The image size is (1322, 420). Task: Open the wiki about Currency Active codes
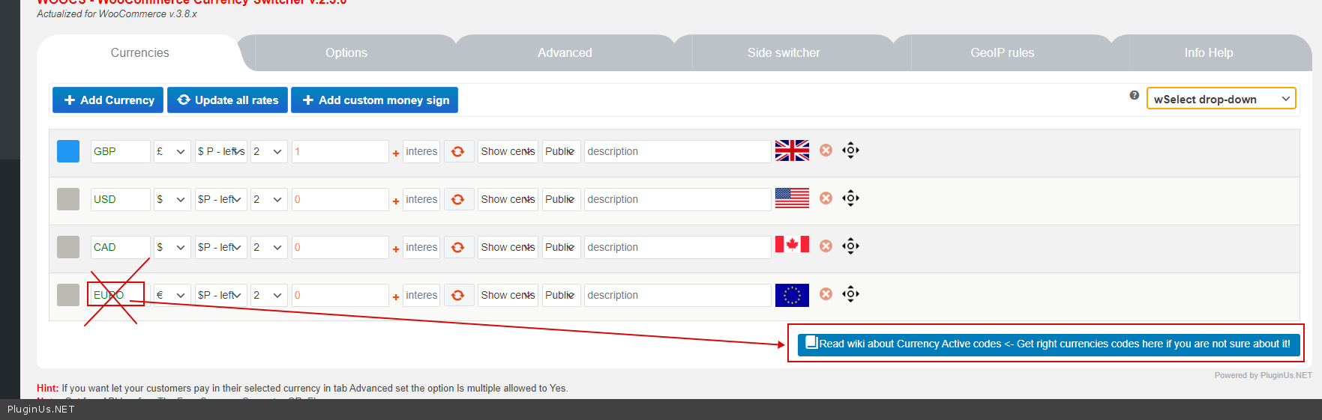pos(1048,344)
